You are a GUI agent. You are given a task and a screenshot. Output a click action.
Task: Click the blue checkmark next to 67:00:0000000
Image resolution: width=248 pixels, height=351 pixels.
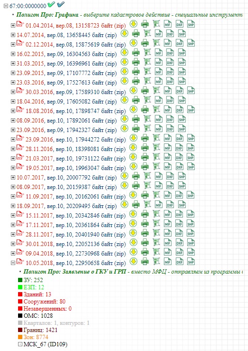point(61,4)
